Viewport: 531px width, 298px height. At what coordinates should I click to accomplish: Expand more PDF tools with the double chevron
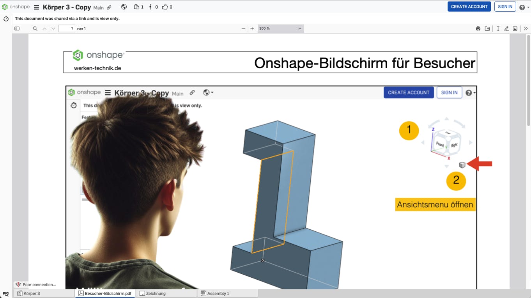(526, 28)
